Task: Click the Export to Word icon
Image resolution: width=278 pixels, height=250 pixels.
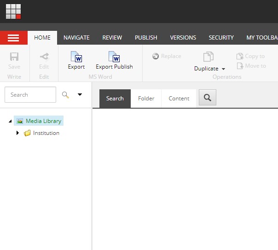Action: (76, 57)
